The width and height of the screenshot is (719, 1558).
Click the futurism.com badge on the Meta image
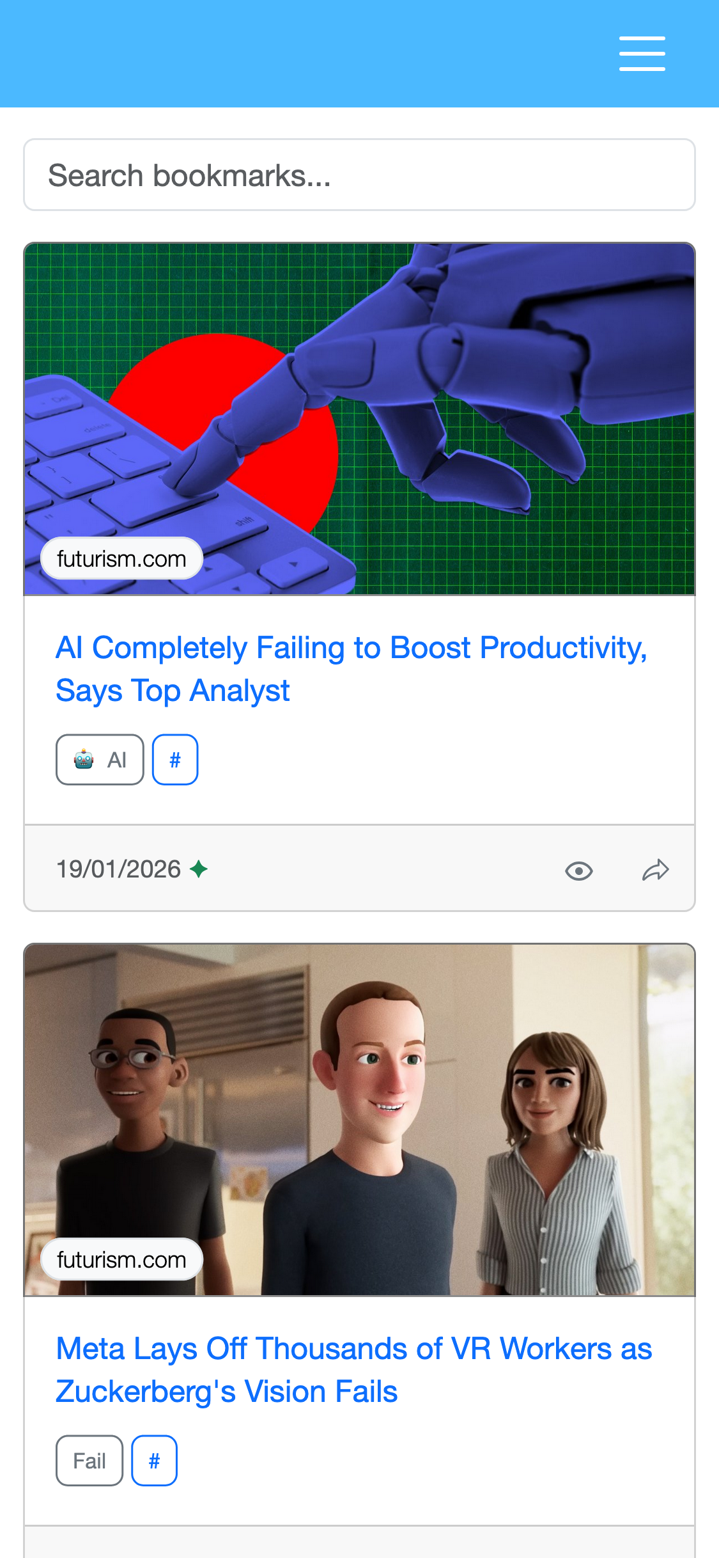click(121, 1259)
